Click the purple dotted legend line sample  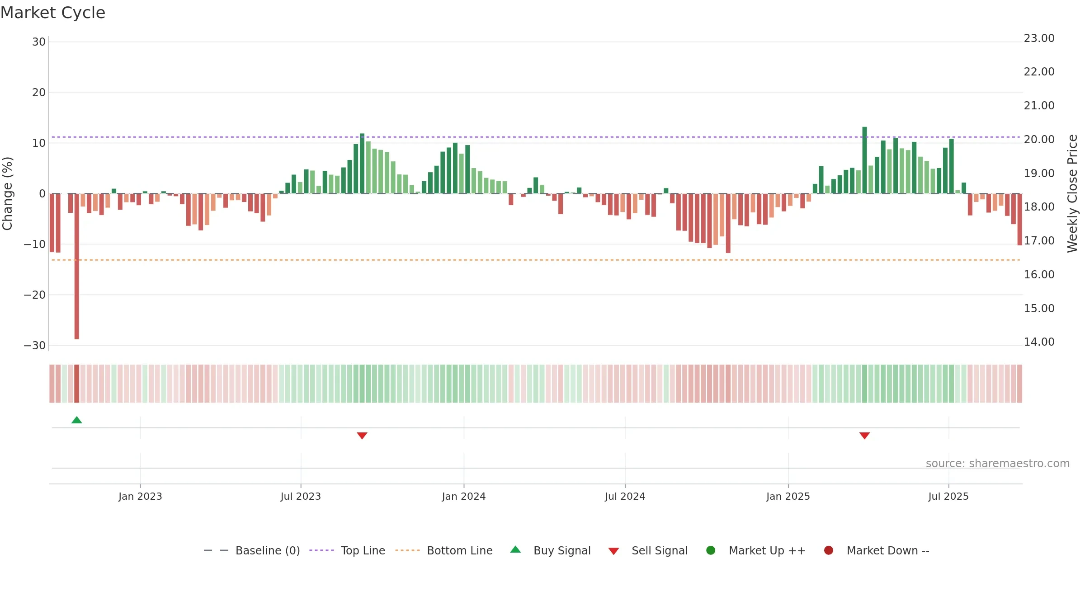point(321,550)
